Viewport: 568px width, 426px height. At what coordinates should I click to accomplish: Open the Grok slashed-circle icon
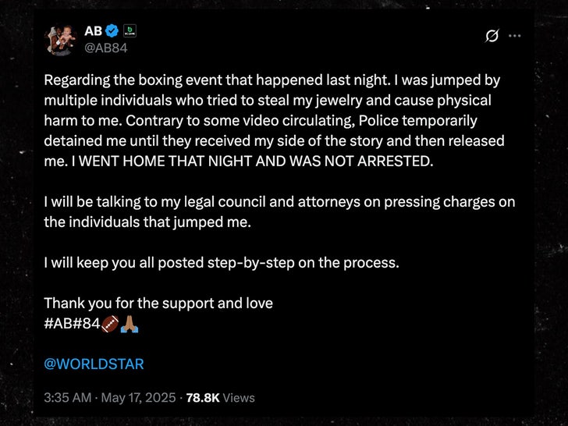pyautogui.click(x=492, y=36)
